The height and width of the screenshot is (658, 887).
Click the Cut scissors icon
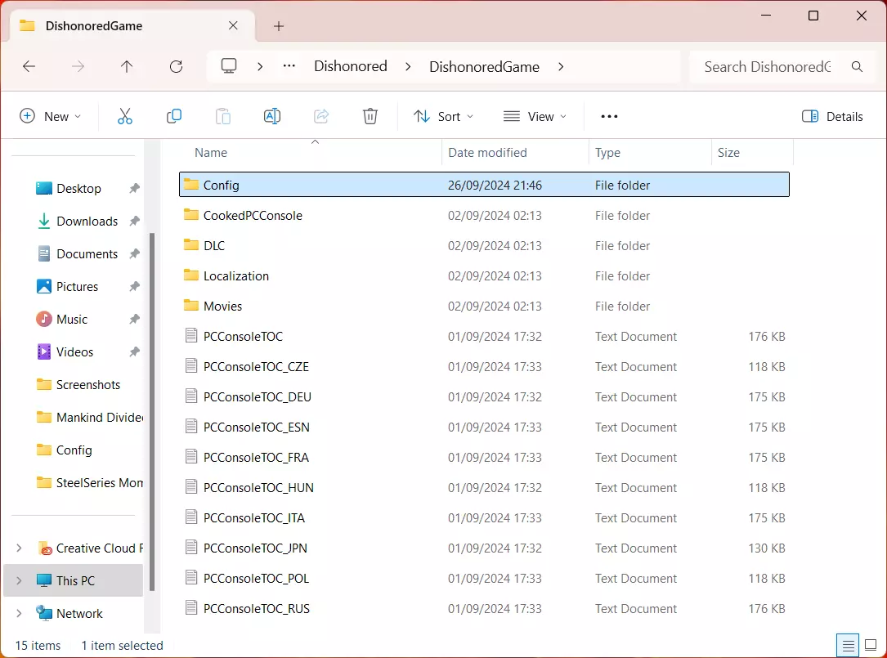(125, 116)
